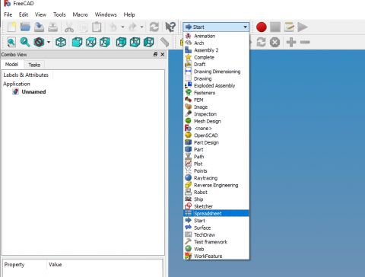Set the front view cube icon

(77, 42)
